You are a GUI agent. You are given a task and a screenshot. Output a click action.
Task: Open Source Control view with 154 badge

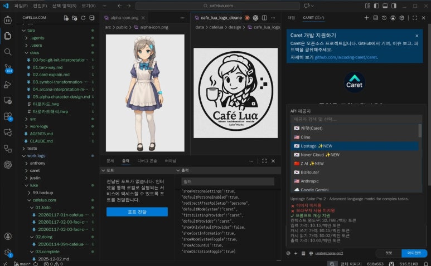click(x=7, y=68)
